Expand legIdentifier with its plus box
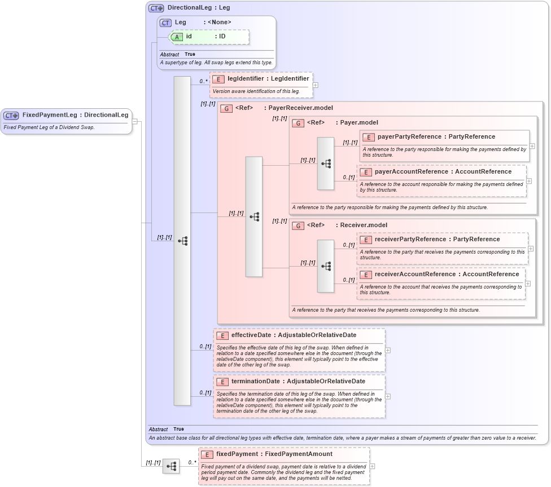Viewport: 551px width, 487px height. [x=315, y=85]
